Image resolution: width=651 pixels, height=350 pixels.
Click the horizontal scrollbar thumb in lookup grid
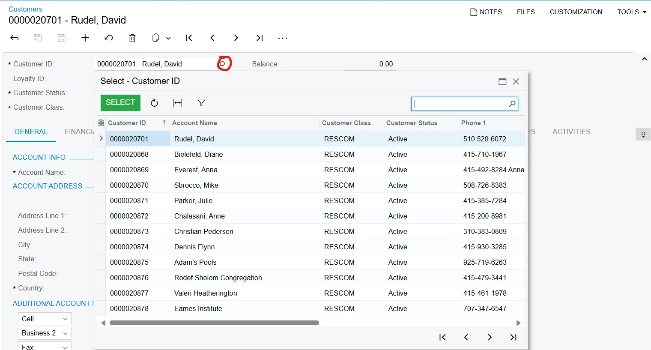pos(214,323)
